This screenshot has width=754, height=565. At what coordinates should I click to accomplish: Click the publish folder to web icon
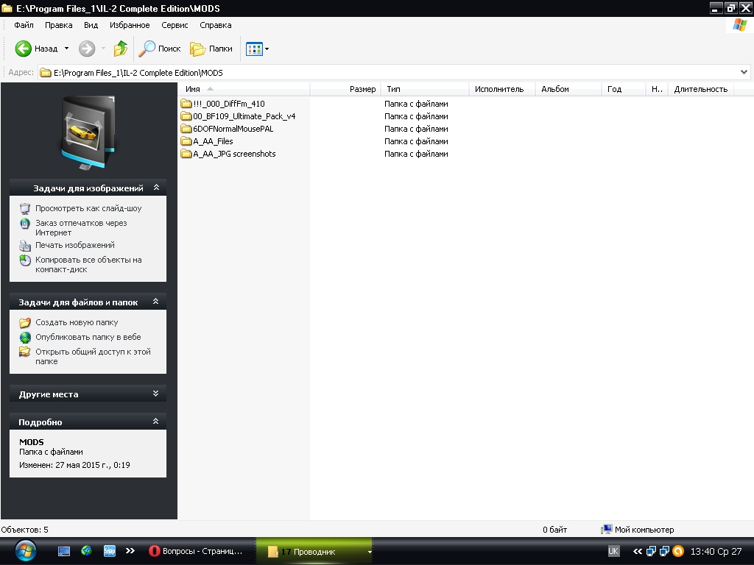(25, 337)
